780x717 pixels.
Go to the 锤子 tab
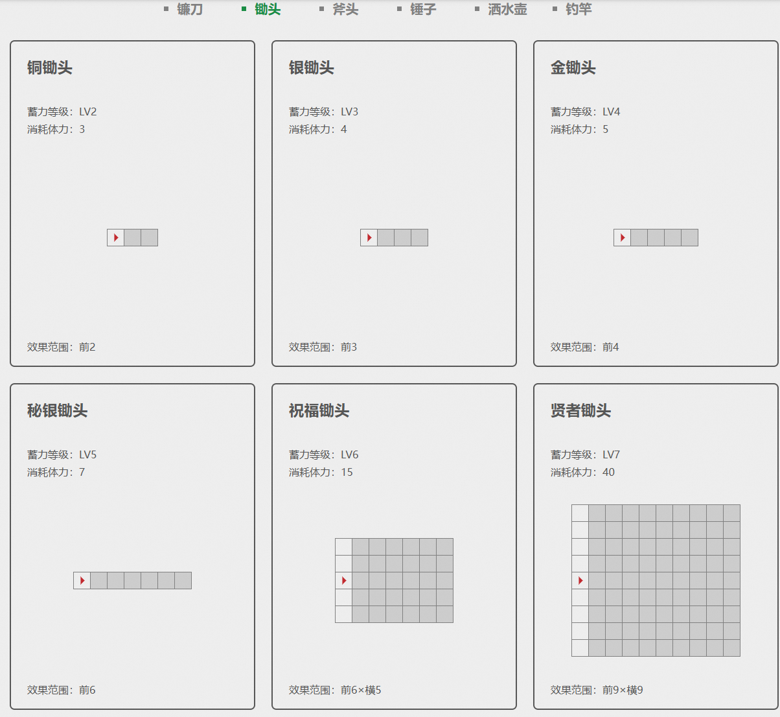click(422, 9)
